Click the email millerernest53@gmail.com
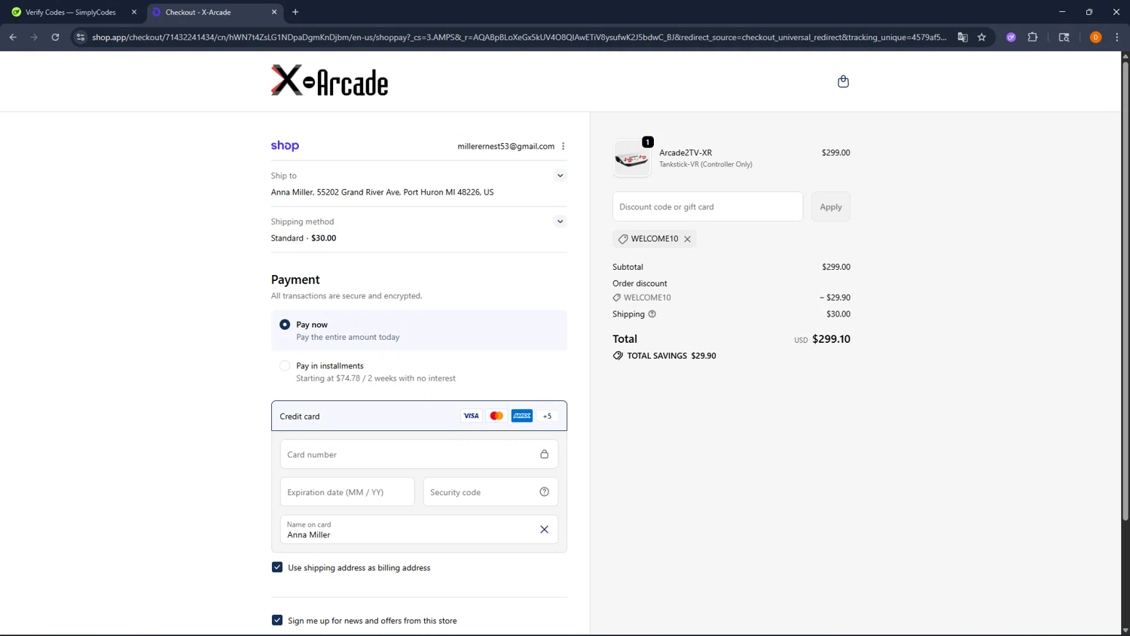 coord(505,146)
